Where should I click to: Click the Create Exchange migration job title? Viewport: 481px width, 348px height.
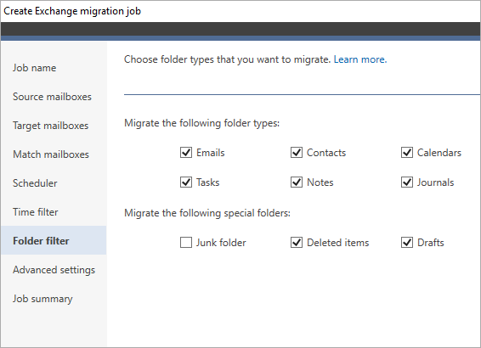[x=72, y=11]
